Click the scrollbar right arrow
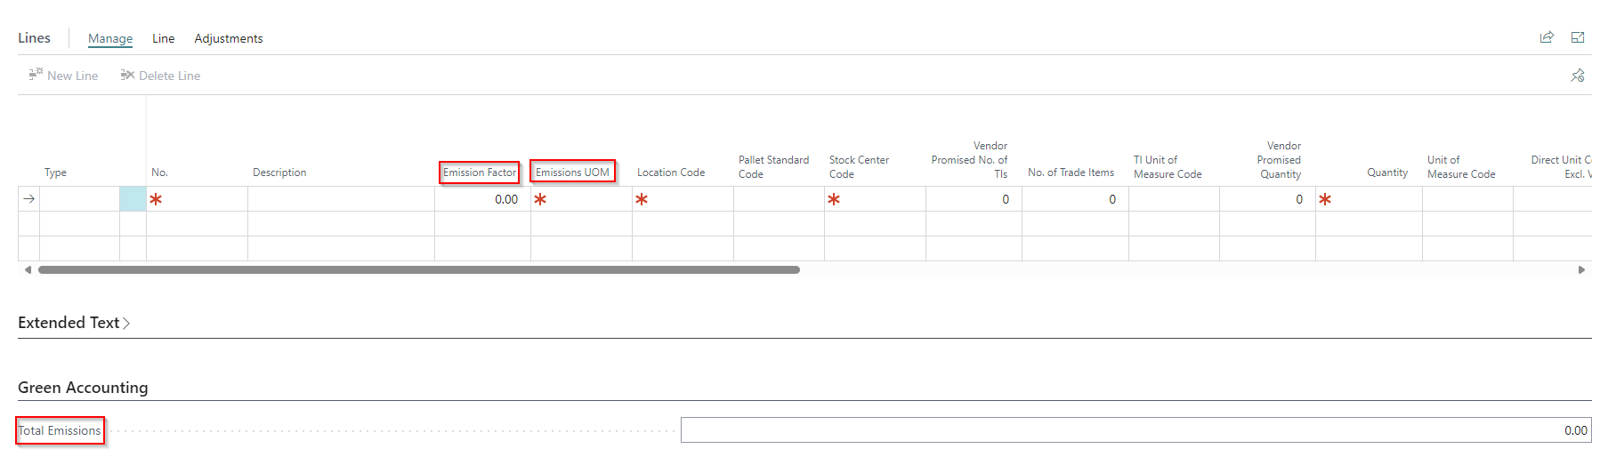Viewport: 1608px width, 473px height. tap(1581, 269)
